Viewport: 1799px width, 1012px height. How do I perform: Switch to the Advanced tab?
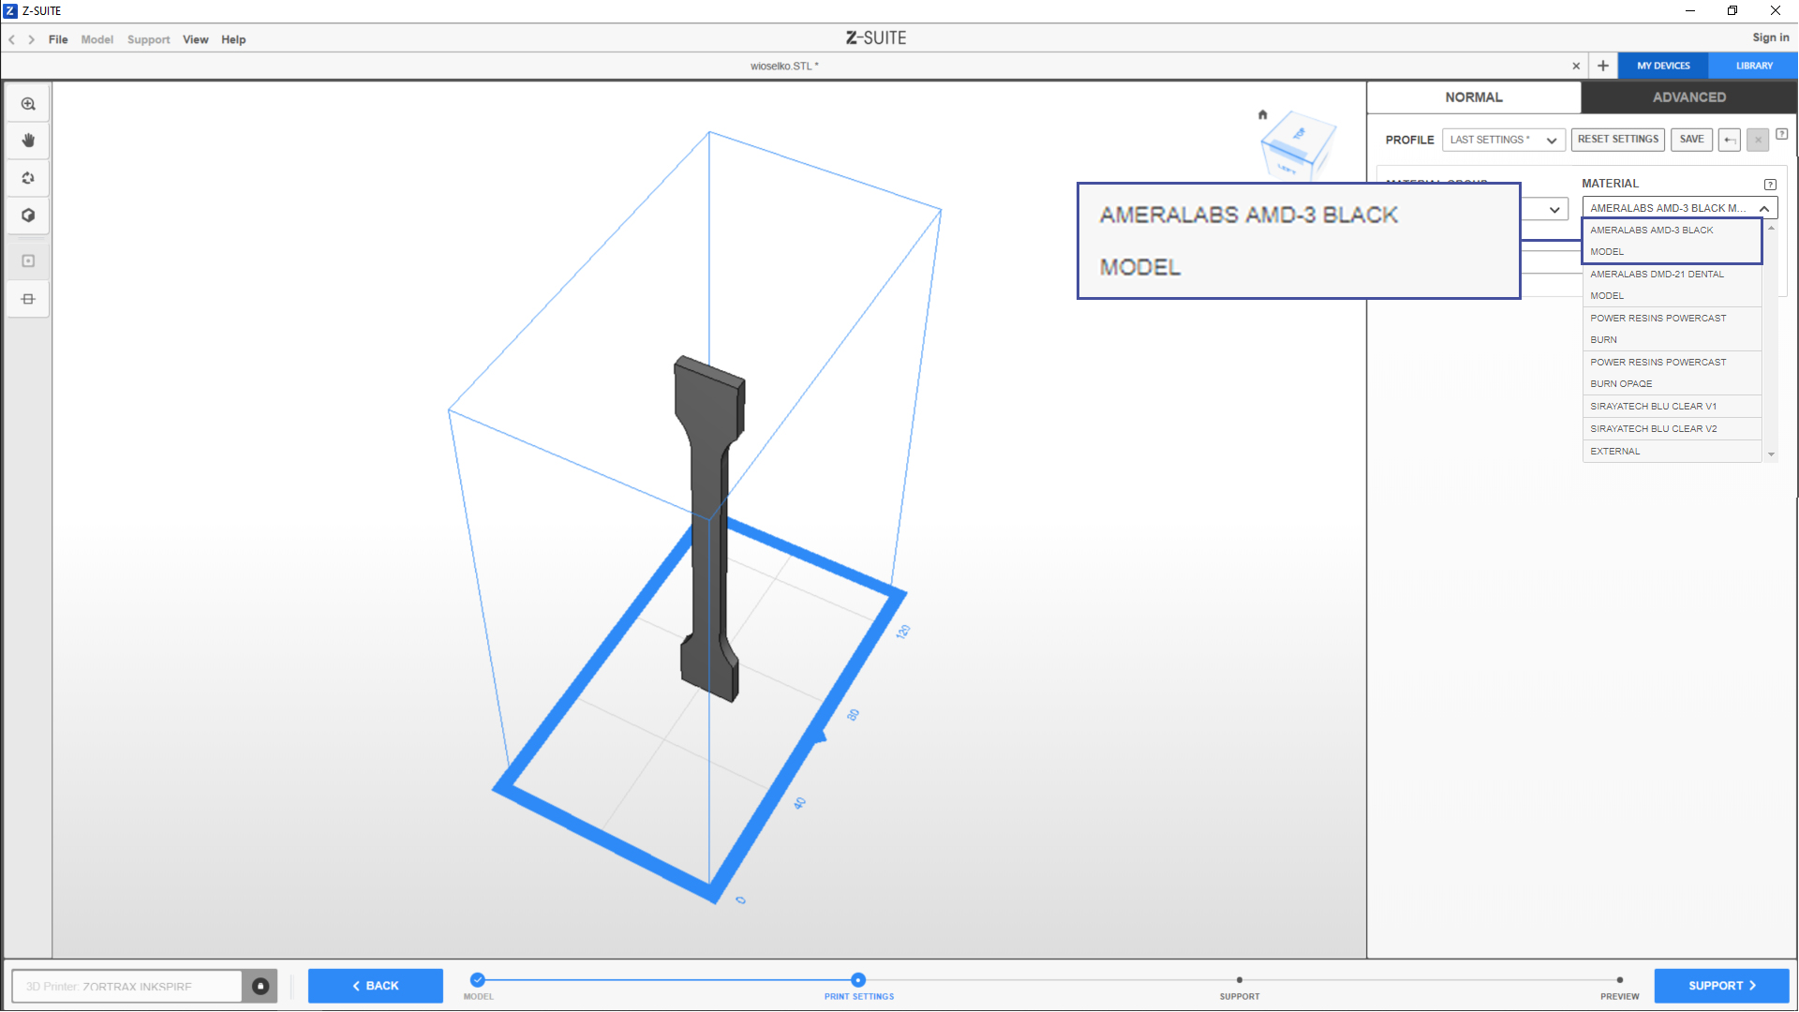coord(1688,97)
